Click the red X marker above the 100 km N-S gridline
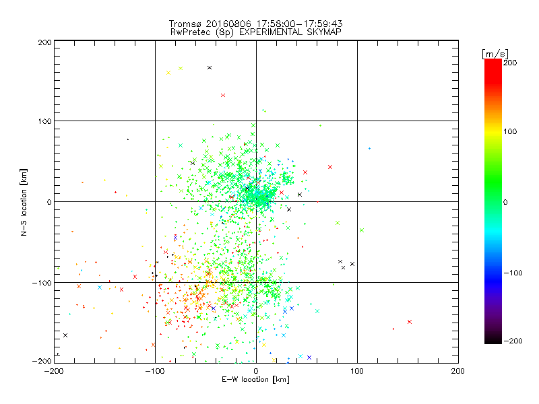 click(223, 95)
